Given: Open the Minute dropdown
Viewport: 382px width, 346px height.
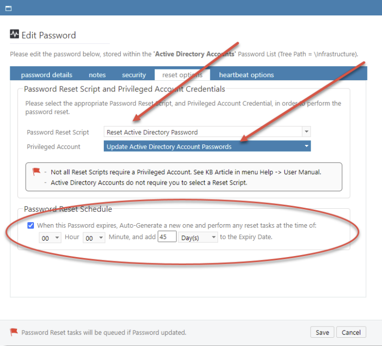Looking at the screenshot, I should (94, 237).
